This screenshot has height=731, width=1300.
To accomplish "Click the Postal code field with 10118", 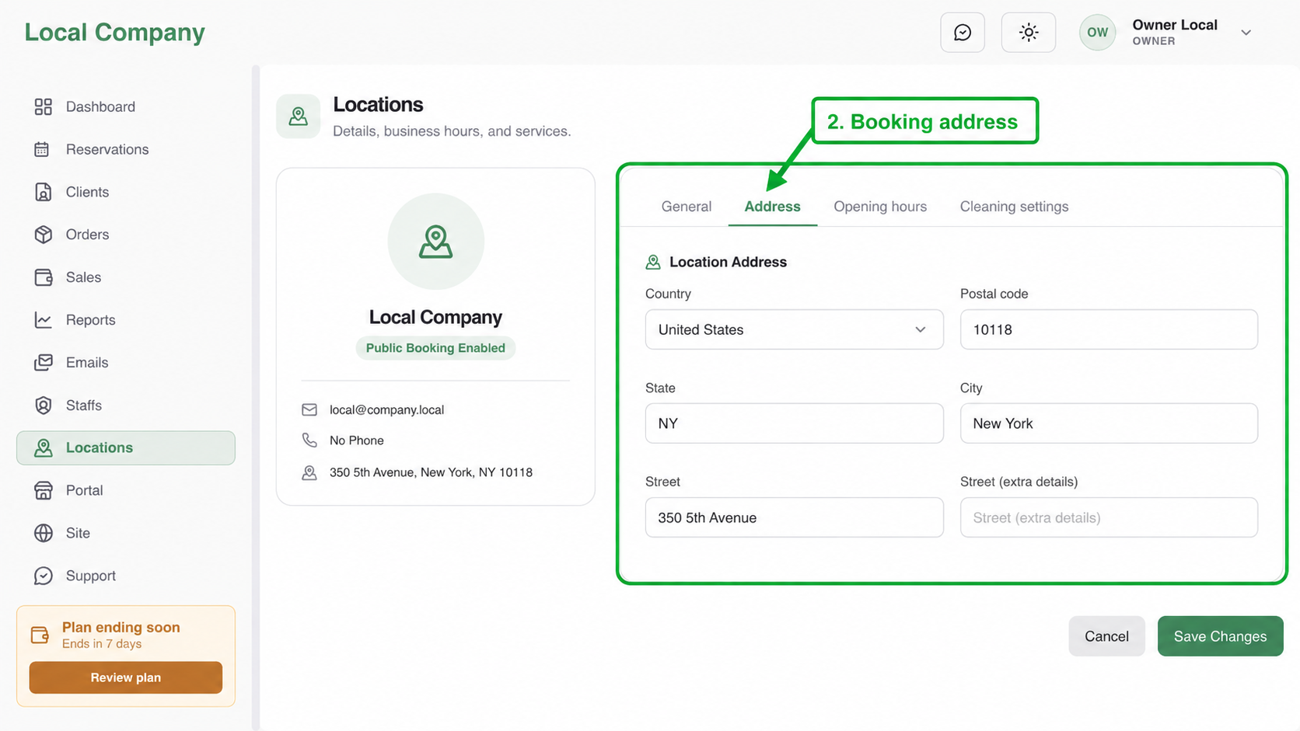I will click(1109, 329).
